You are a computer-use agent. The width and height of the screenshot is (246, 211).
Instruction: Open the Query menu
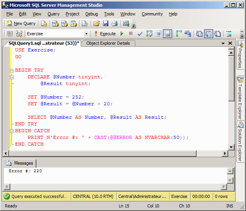53,14
